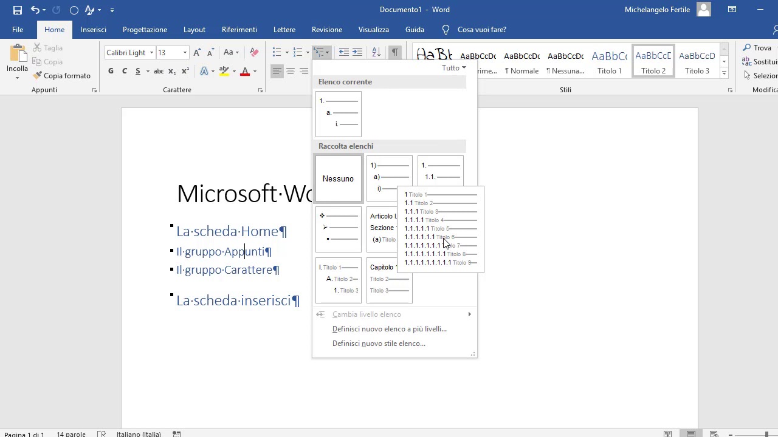Click the Incolla paste clipboard icon
The width and height of the screenshot is (778, 437).
[x=17, y=55]
